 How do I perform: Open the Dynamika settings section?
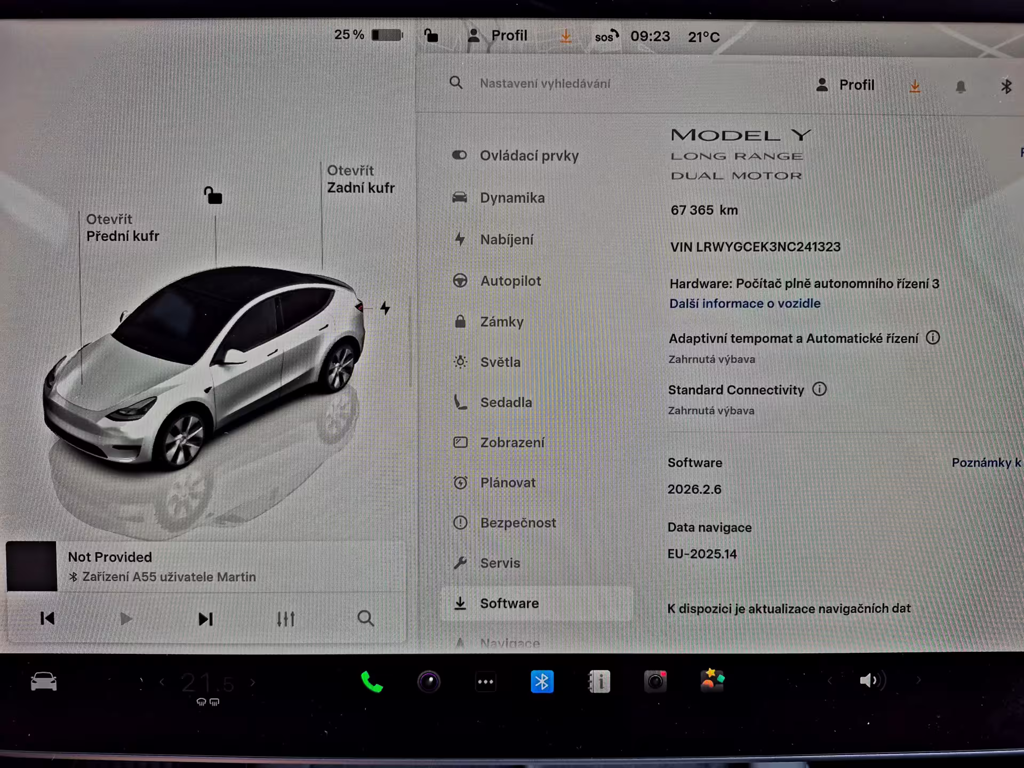(x=499, y=197)
